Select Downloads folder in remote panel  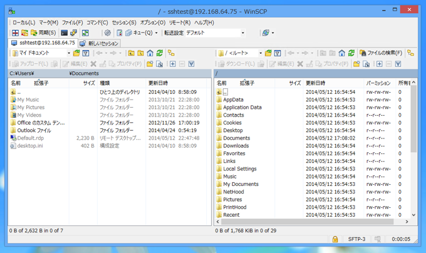tap(232, 146)
